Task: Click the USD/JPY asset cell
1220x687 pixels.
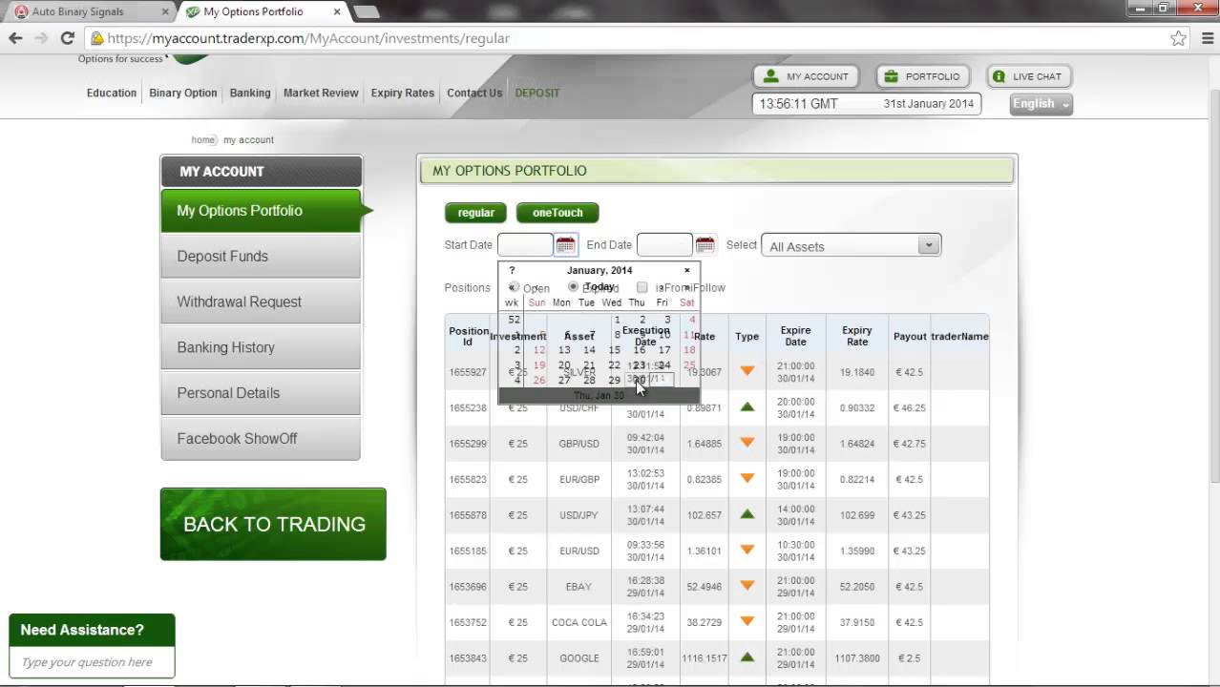Action: tap(578, 515)
